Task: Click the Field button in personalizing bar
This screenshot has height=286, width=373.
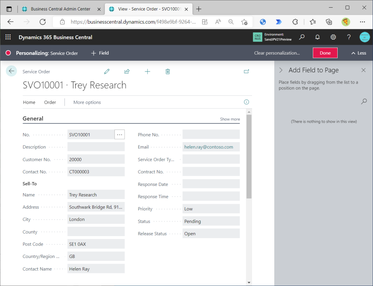Action: coord(100,53)
